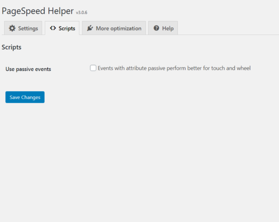Click the Save Changes button
Screen dimensions: 279x222
tap(25, 97)
